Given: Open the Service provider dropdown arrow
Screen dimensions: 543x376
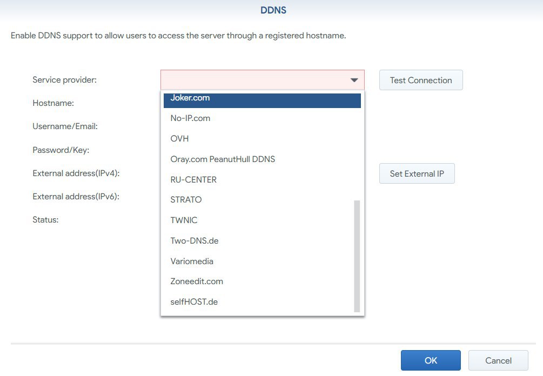Looking at the screenshot, I should (354, 80).
